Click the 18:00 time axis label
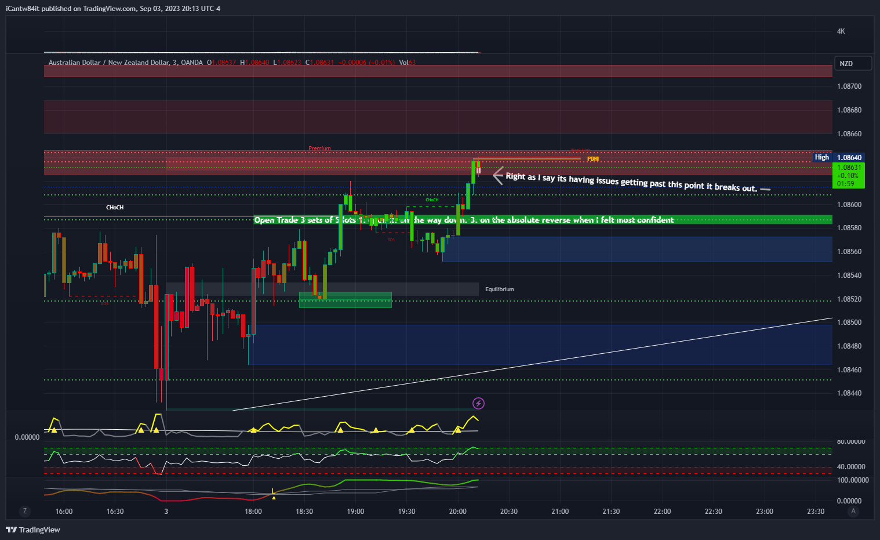880x540 pixels. pos(253,512)
